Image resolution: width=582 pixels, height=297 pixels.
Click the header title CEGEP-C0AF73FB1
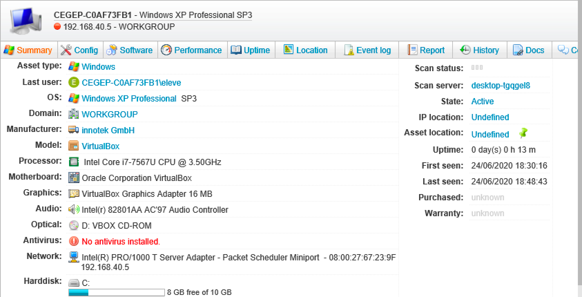93,15
